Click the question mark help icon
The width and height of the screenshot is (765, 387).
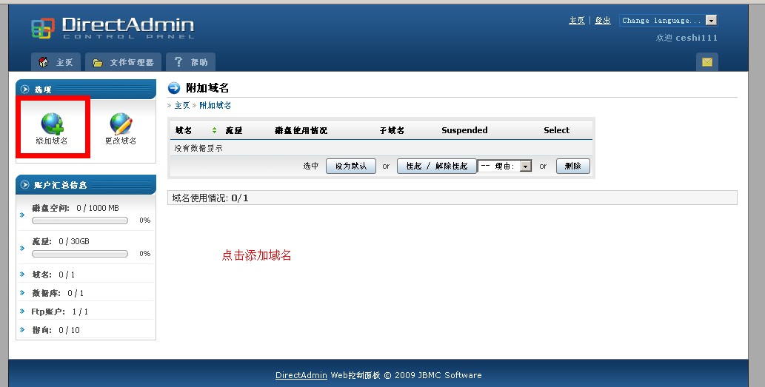(x=178, y=62)
